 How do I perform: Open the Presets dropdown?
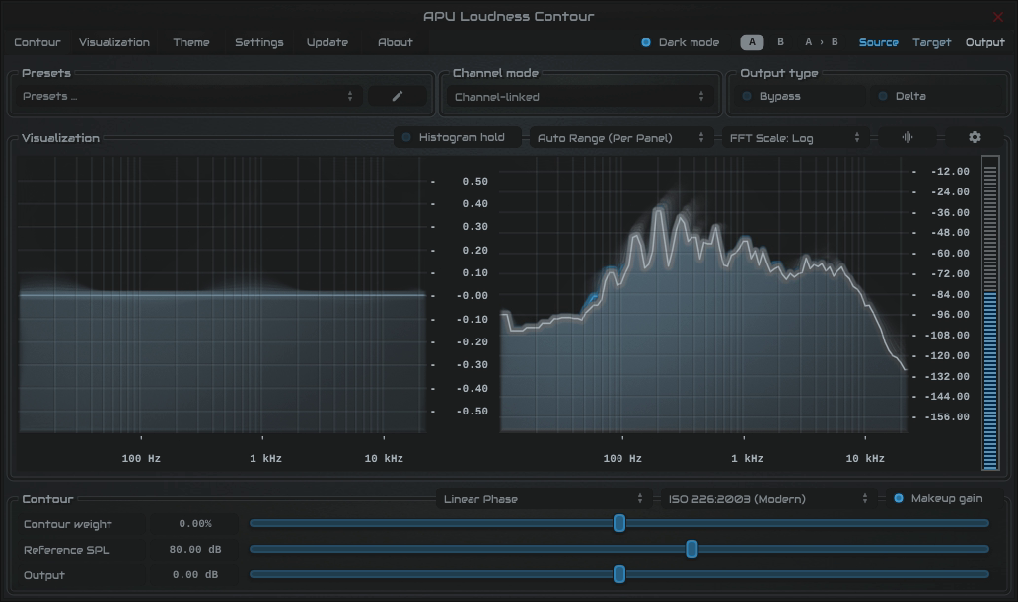pos(188,96)
